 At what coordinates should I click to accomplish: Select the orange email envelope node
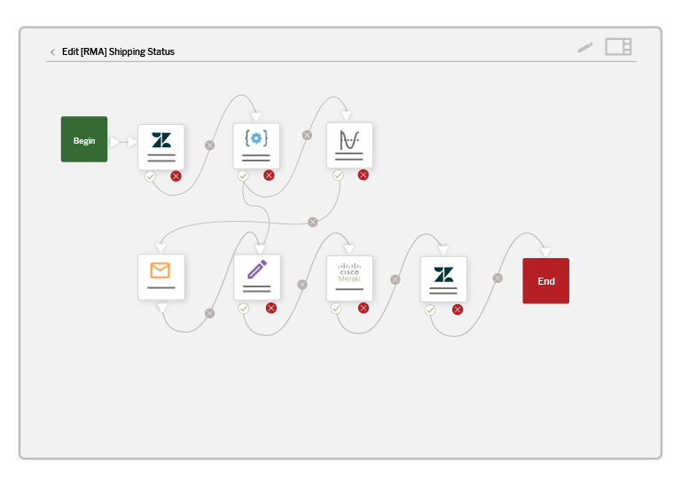tap(161, 277)
